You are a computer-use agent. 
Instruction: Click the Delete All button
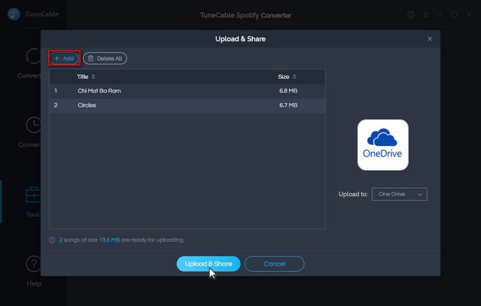[105, 58]
